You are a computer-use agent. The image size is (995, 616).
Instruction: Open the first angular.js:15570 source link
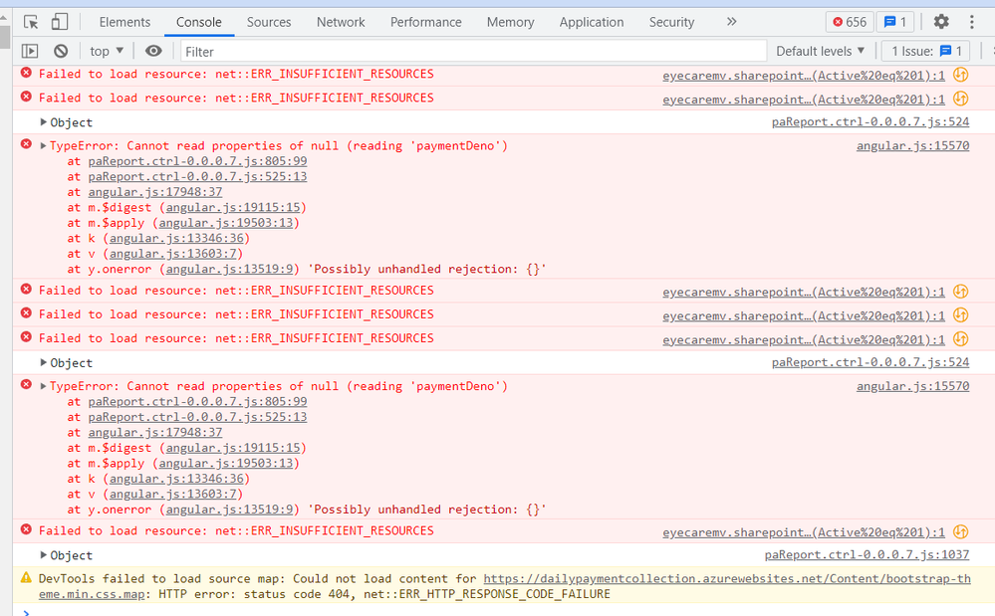click(912, 145)
